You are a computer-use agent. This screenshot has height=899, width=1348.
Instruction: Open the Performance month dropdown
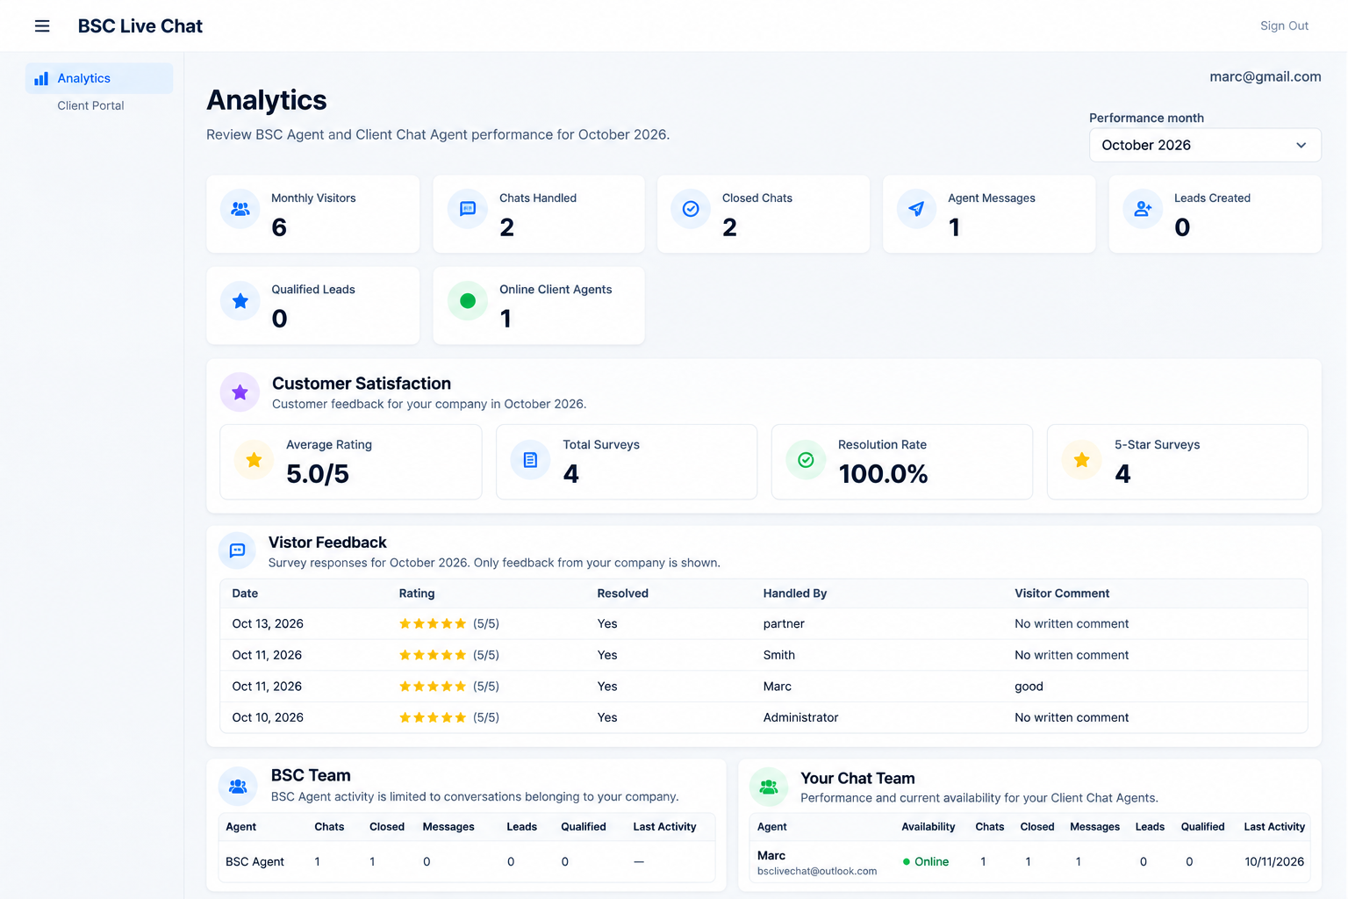coord(1205,146)
